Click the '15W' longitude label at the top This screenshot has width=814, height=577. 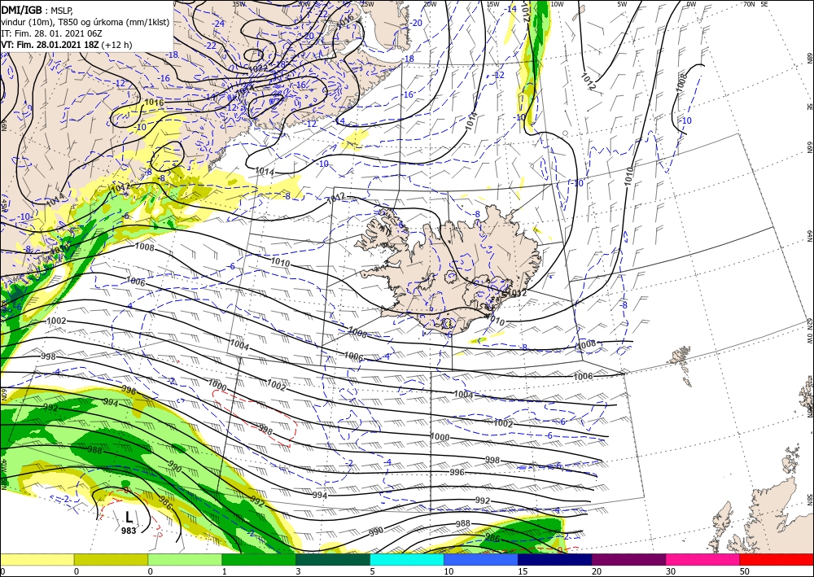[x=492, y=4]
